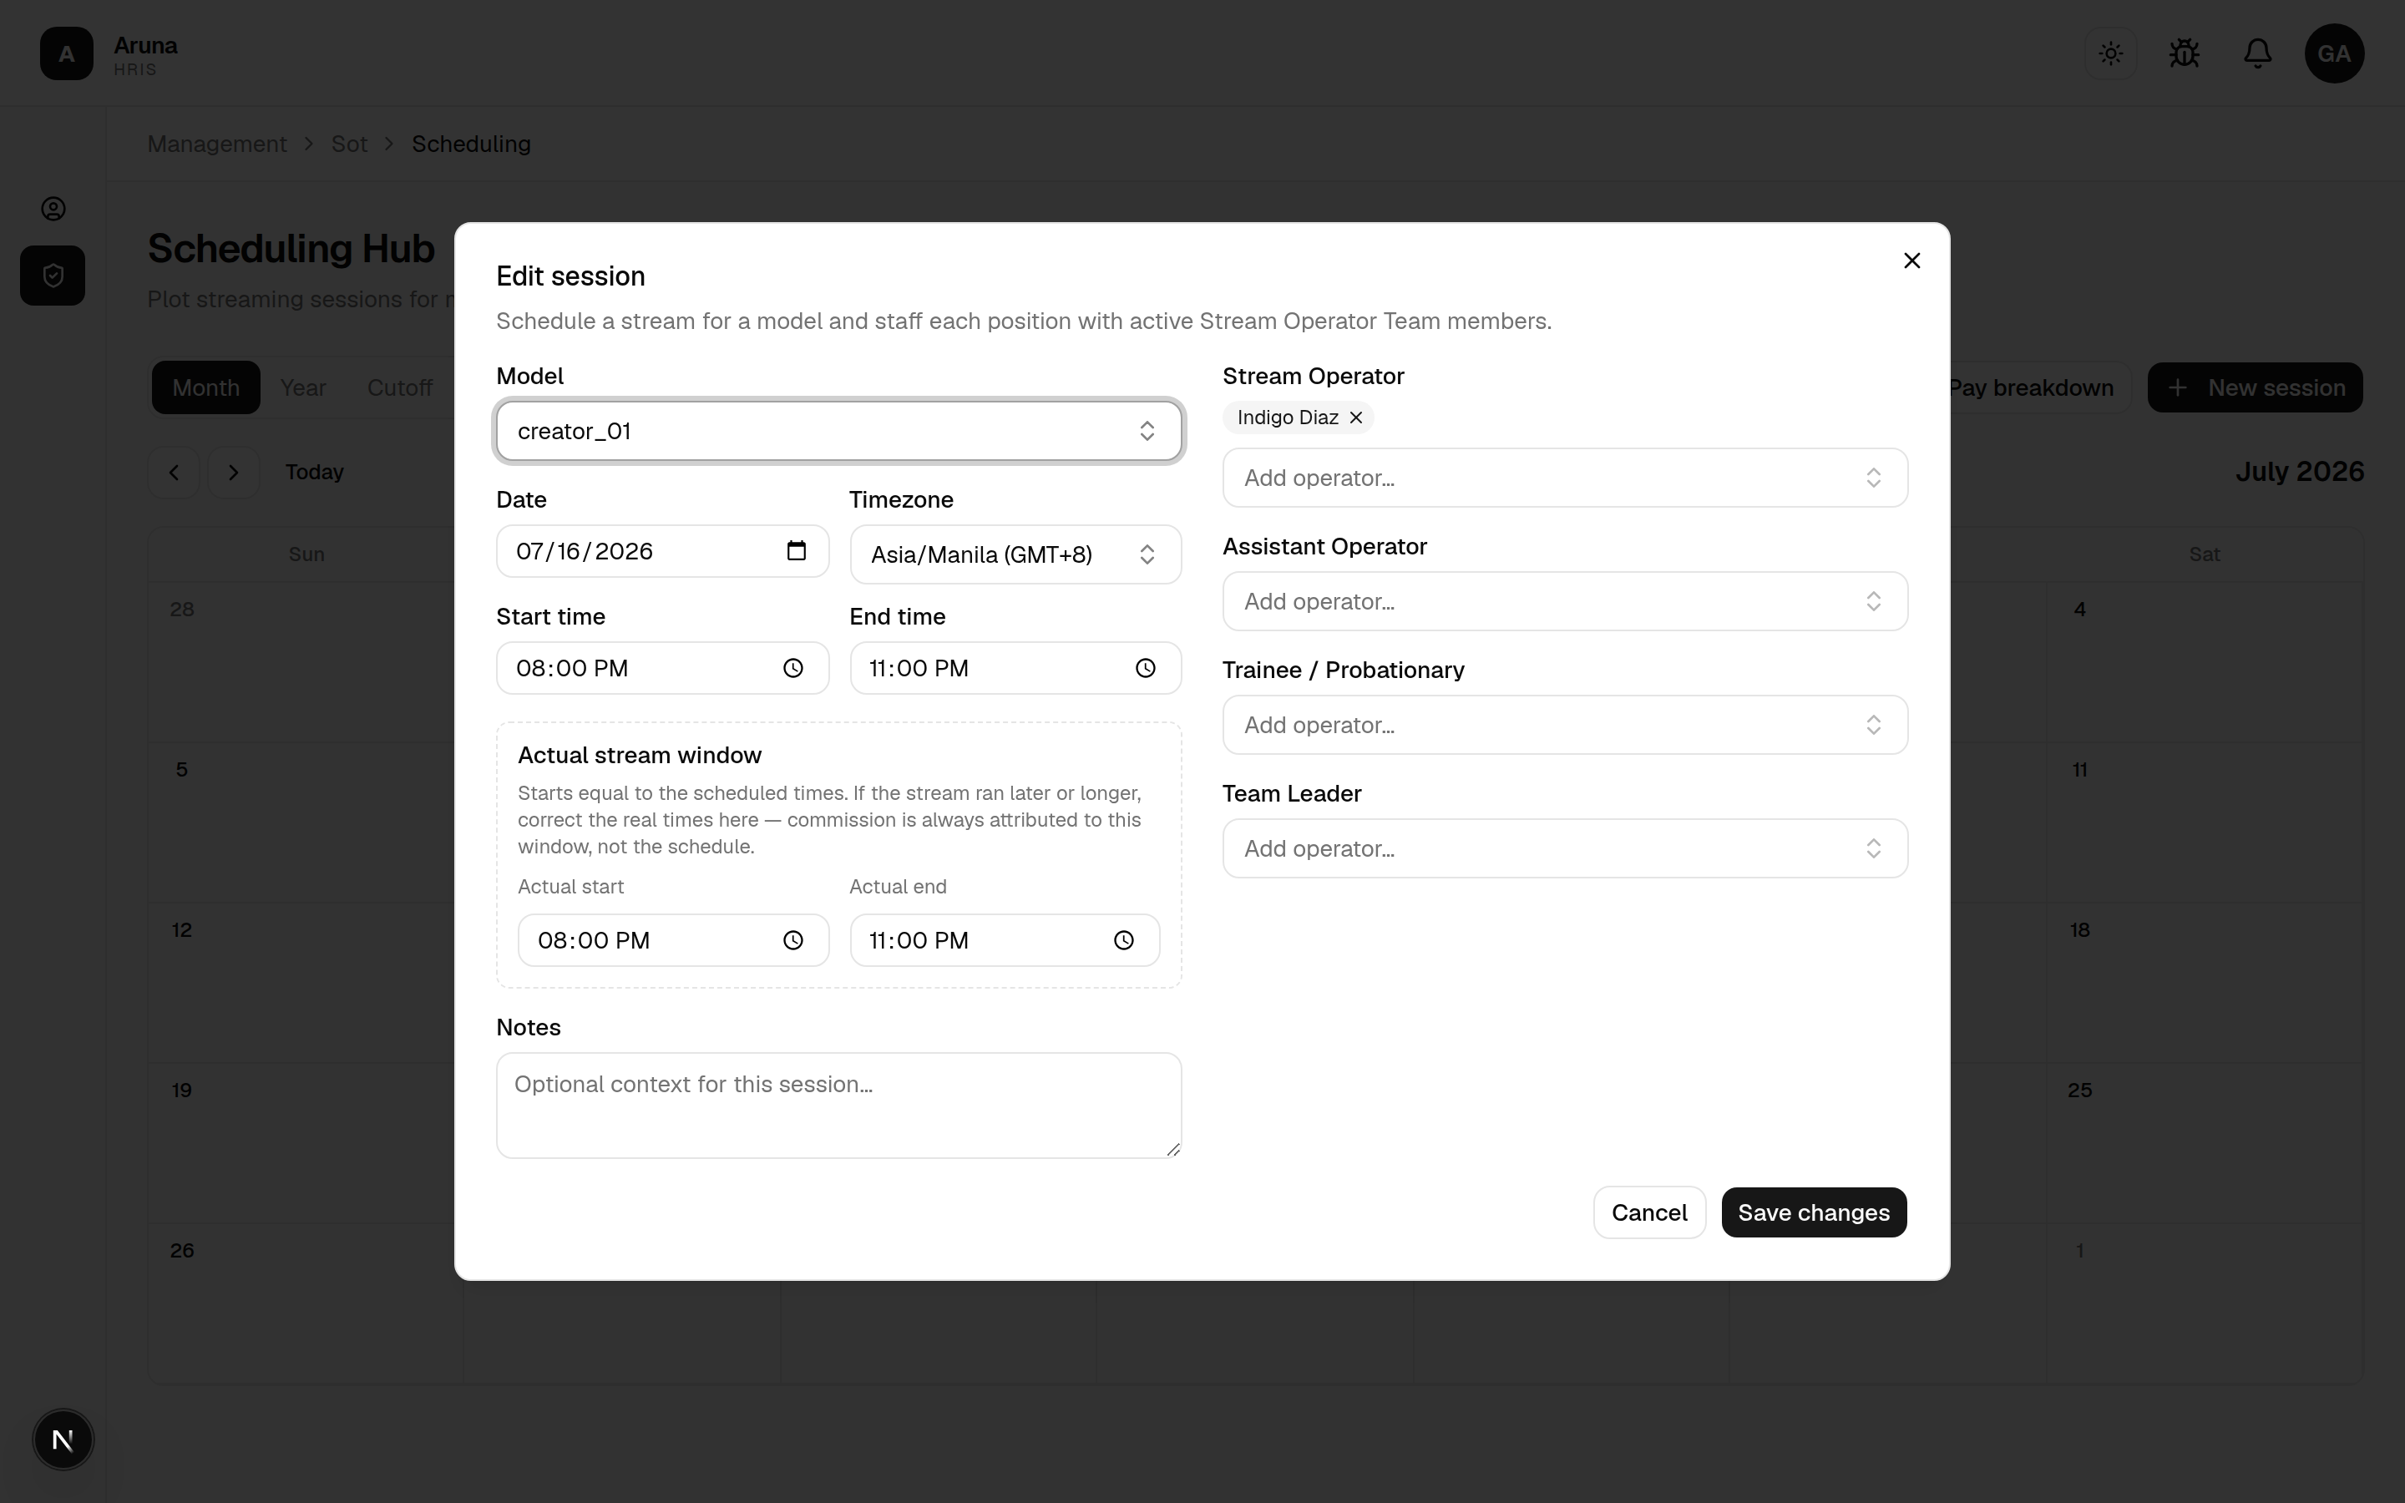Toggle the light/dark theme sun icon

pyautogui.click(x=2111, y=53)
